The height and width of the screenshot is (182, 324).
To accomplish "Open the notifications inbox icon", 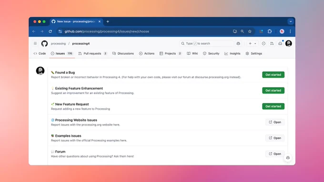I will click(x=280, y=44).
